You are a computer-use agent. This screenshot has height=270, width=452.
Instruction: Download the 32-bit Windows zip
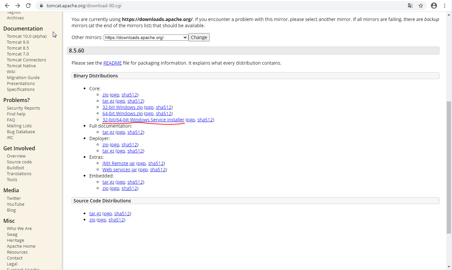tap(122, 107)
